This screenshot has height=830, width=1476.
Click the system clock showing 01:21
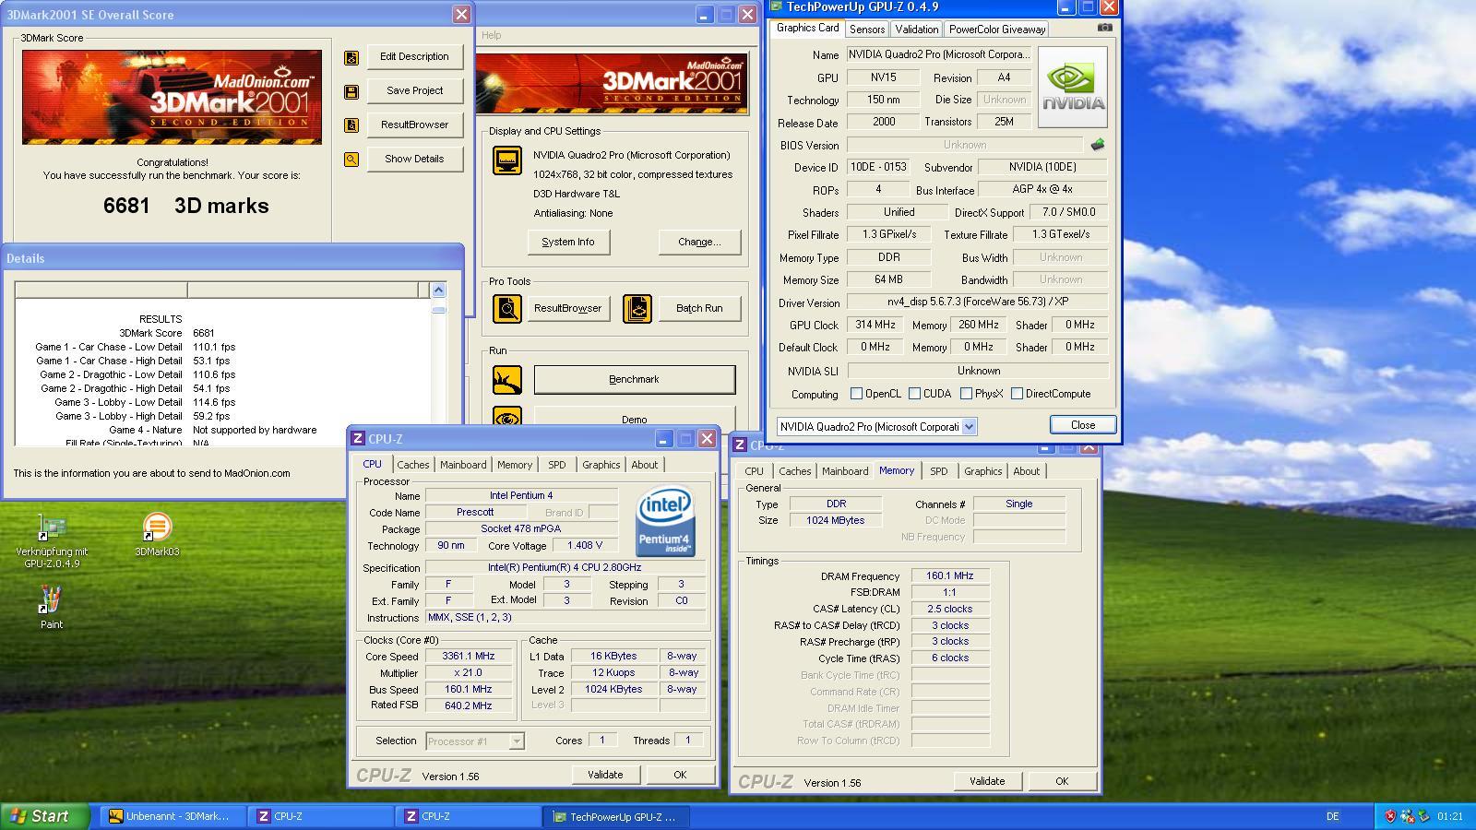1450,816
